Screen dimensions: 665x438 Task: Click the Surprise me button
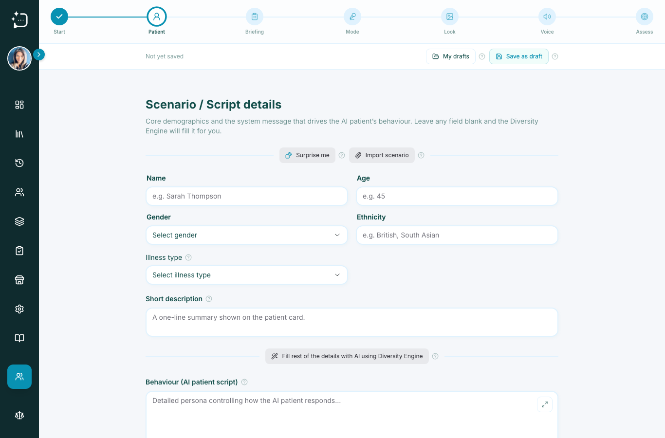point(308,155)
